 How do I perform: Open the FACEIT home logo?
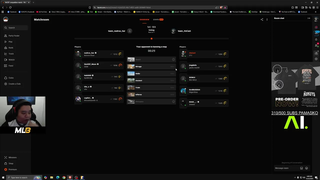[x=6, y=19]
